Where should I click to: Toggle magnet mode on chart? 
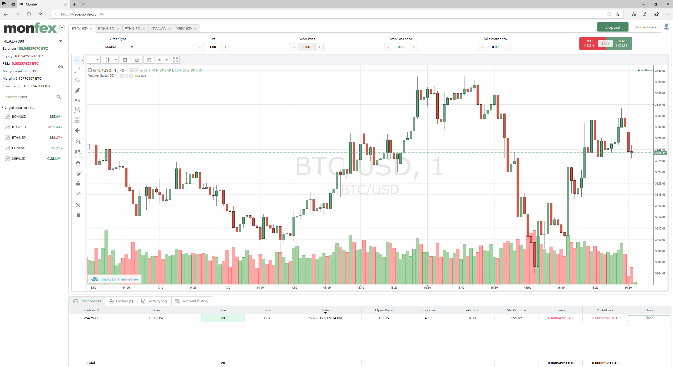click(78, 164)
